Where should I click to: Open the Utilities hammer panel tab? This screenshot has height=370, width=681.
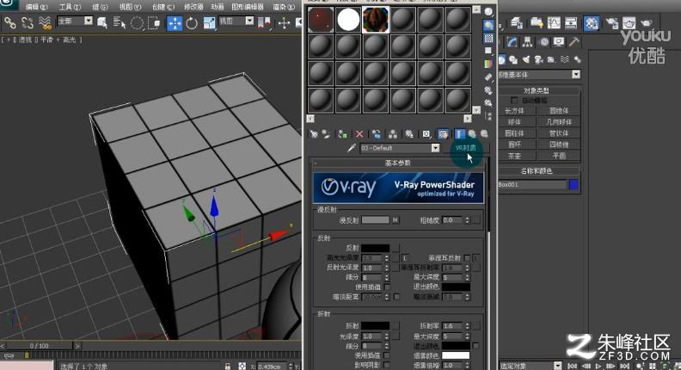574,42
